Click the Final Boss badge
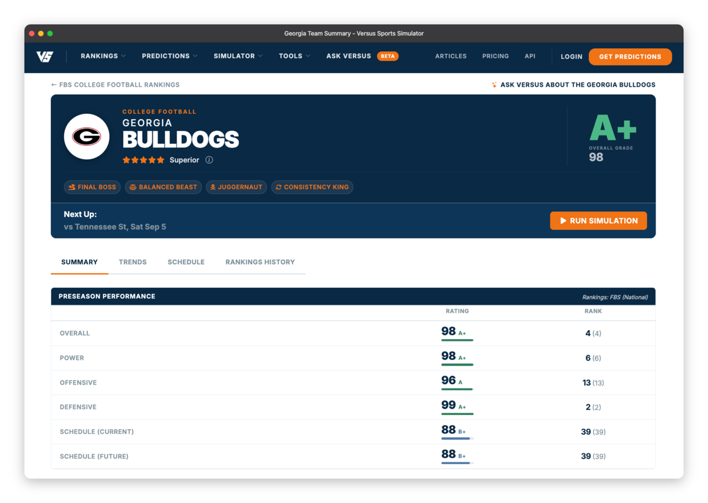 tap(92, 187)
